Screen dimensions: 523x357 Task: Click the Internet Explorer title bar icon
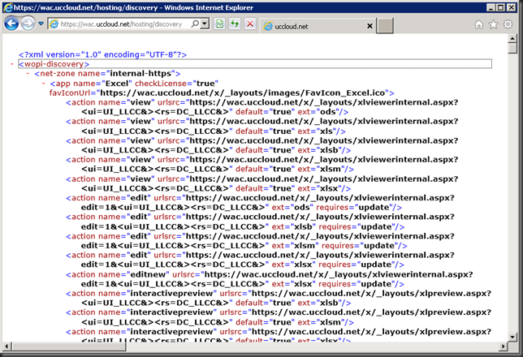click(8, 7)
